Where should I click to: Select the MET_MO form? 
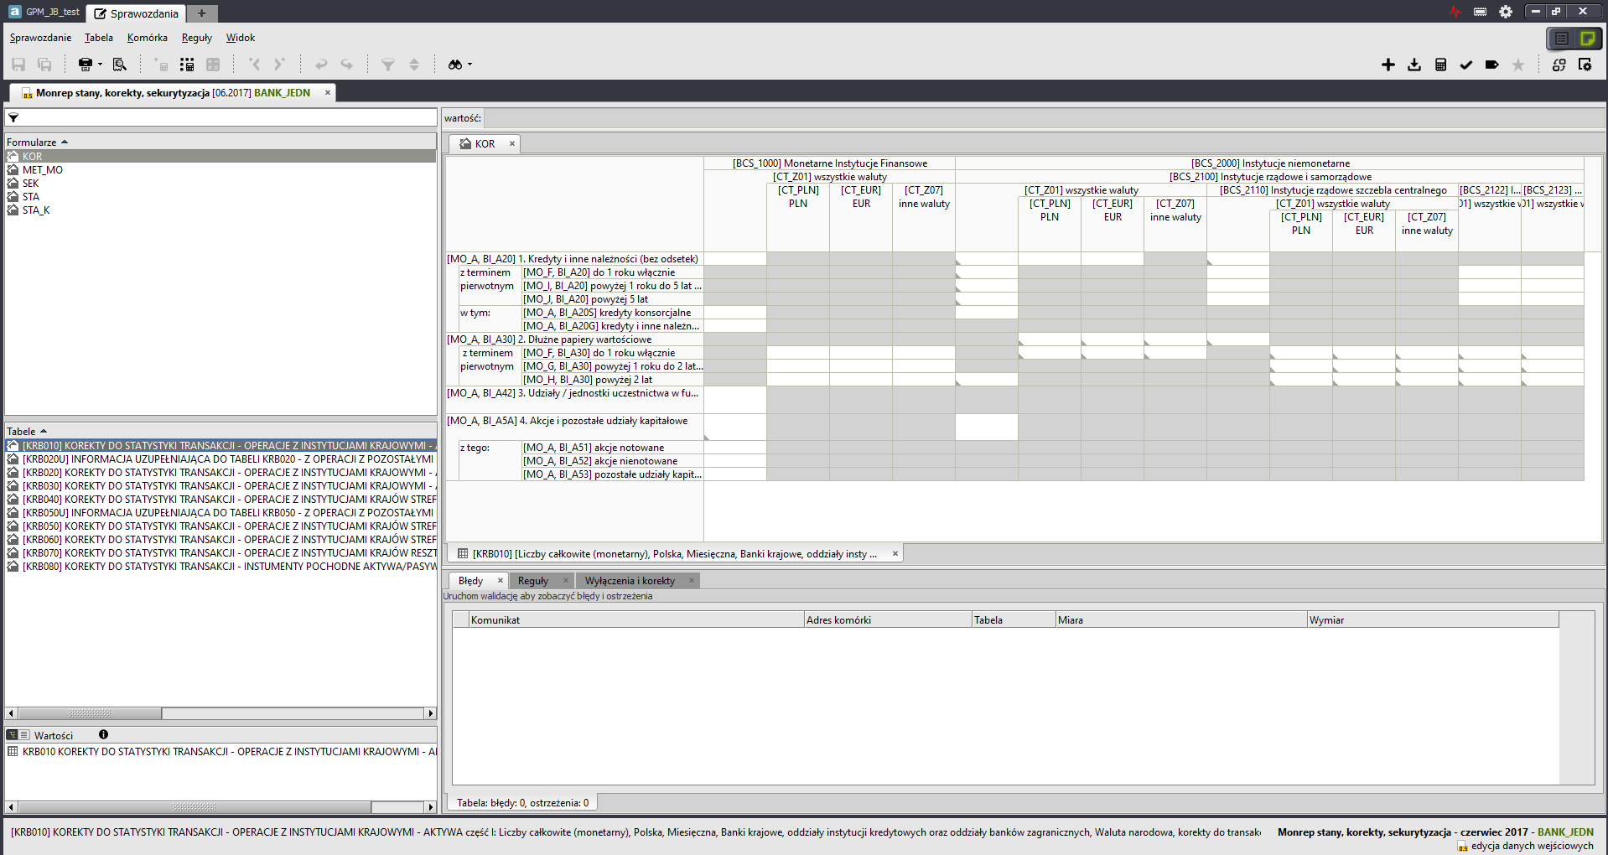(42, 170)
